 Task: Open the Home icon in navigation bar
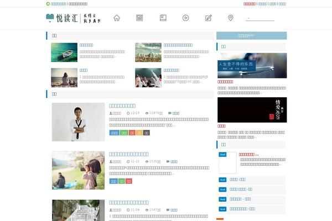click(x=117, y=18)
